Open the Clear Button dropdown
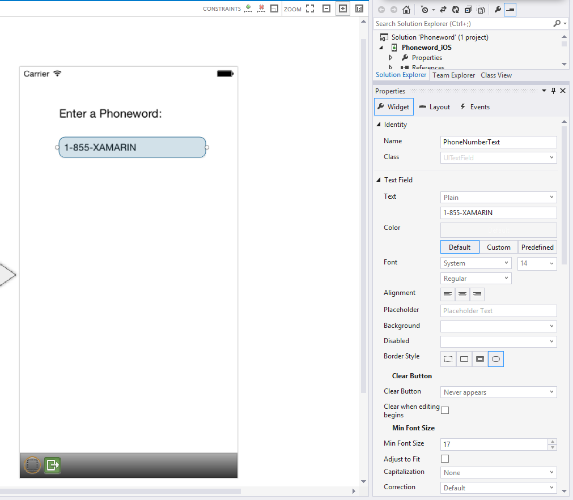This screenshot has height=500, width=573. click(x=499, y=392)
